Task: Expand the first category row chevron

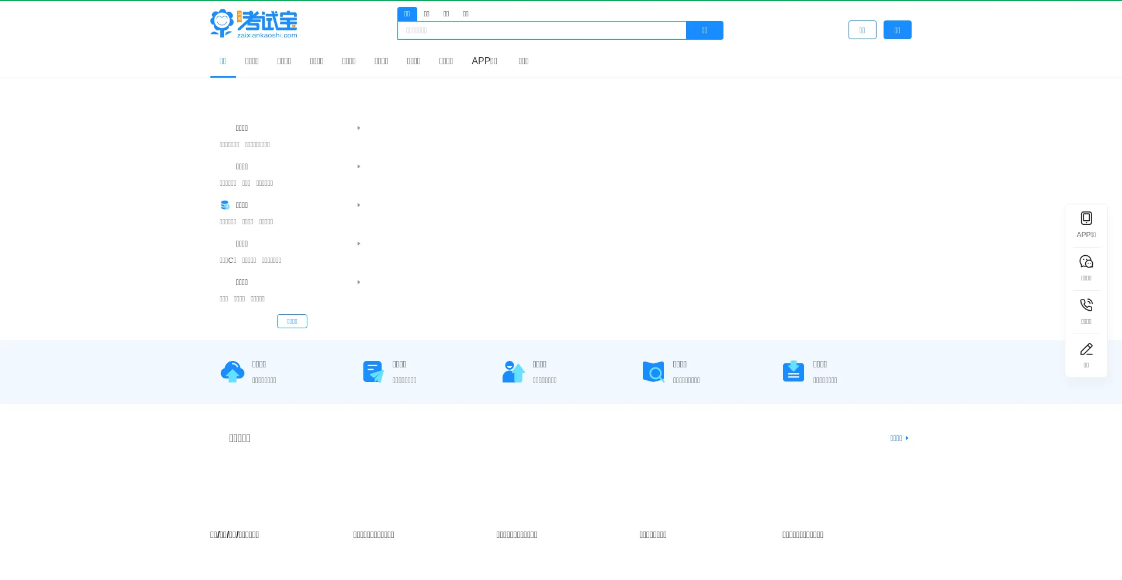Action: (x=358, y=128)
